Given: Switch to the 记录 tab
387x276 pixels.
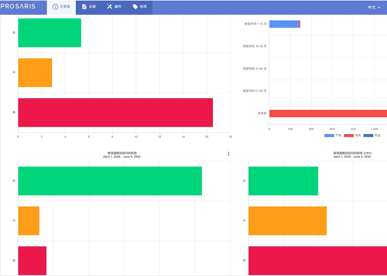Looking at the screenshot, I should (92, 7).
